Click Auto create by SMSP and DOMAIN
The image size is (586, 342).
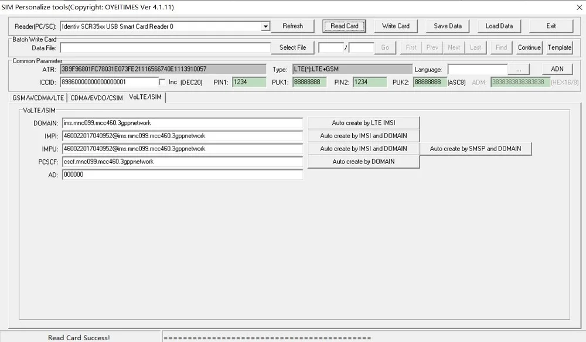[x=475, y=149]
